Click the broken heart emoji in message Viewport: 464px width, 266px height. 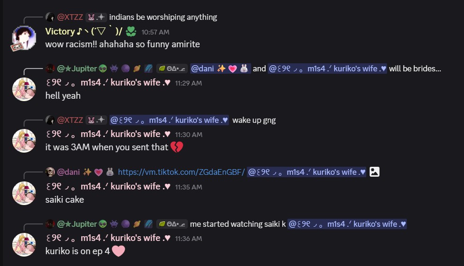(177, 147)
